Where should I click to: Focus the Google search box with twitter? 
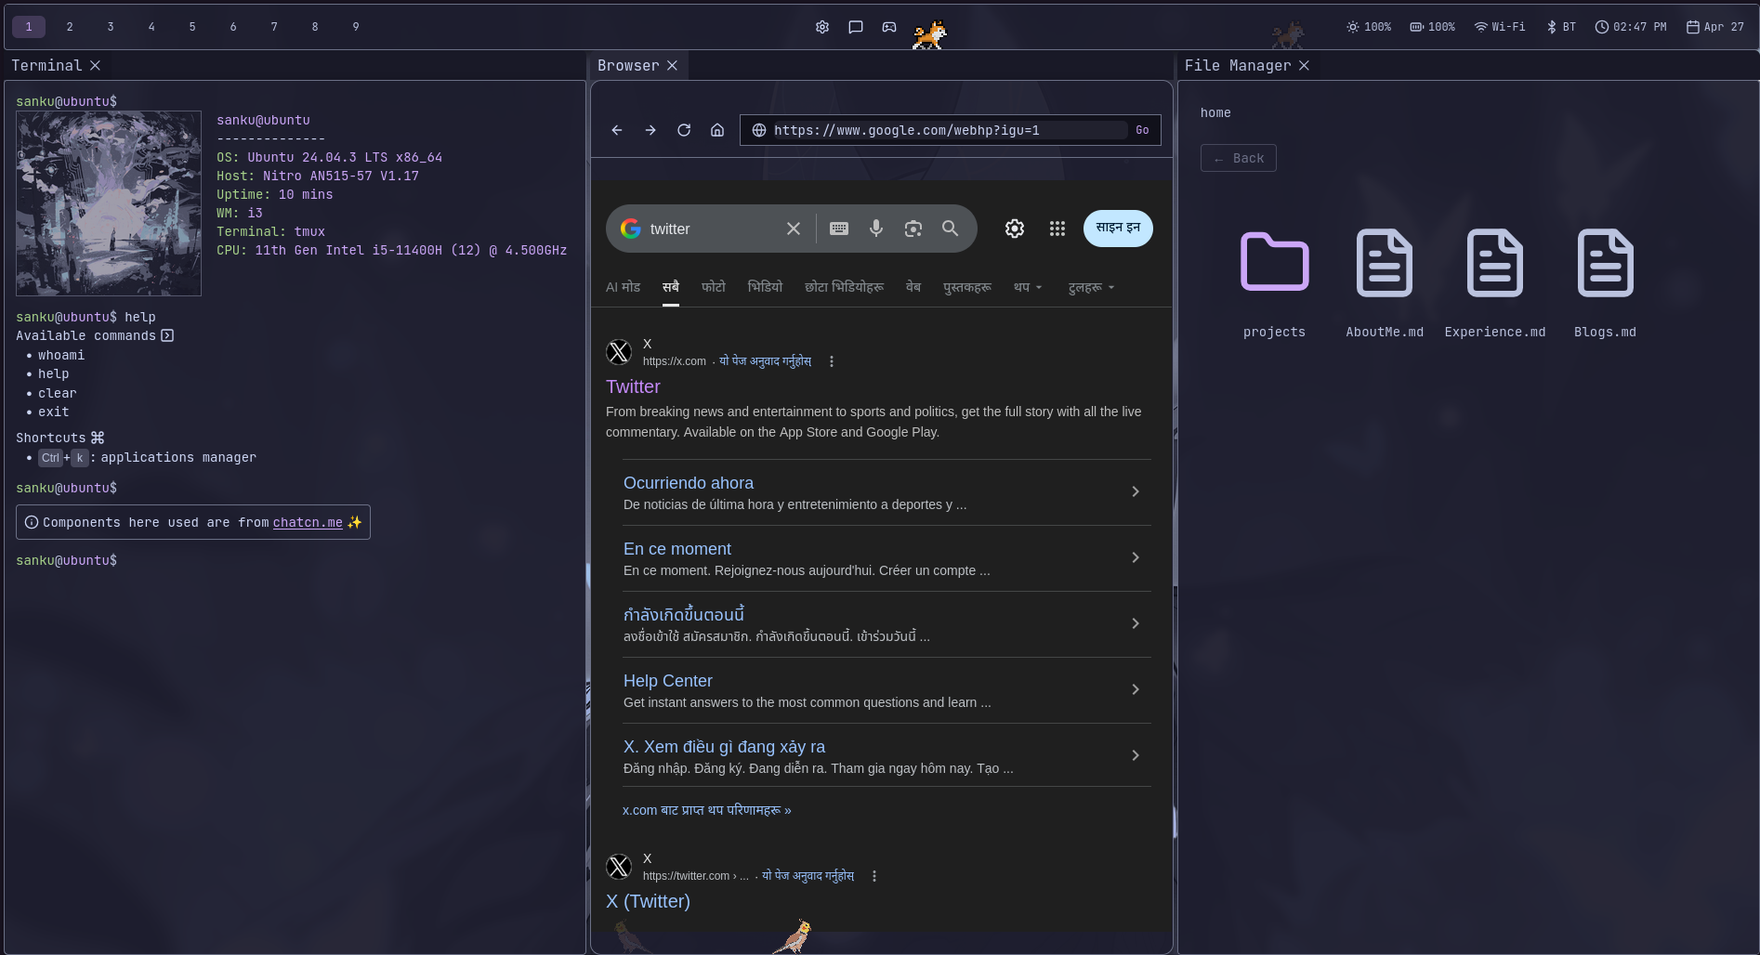[712, 229]
